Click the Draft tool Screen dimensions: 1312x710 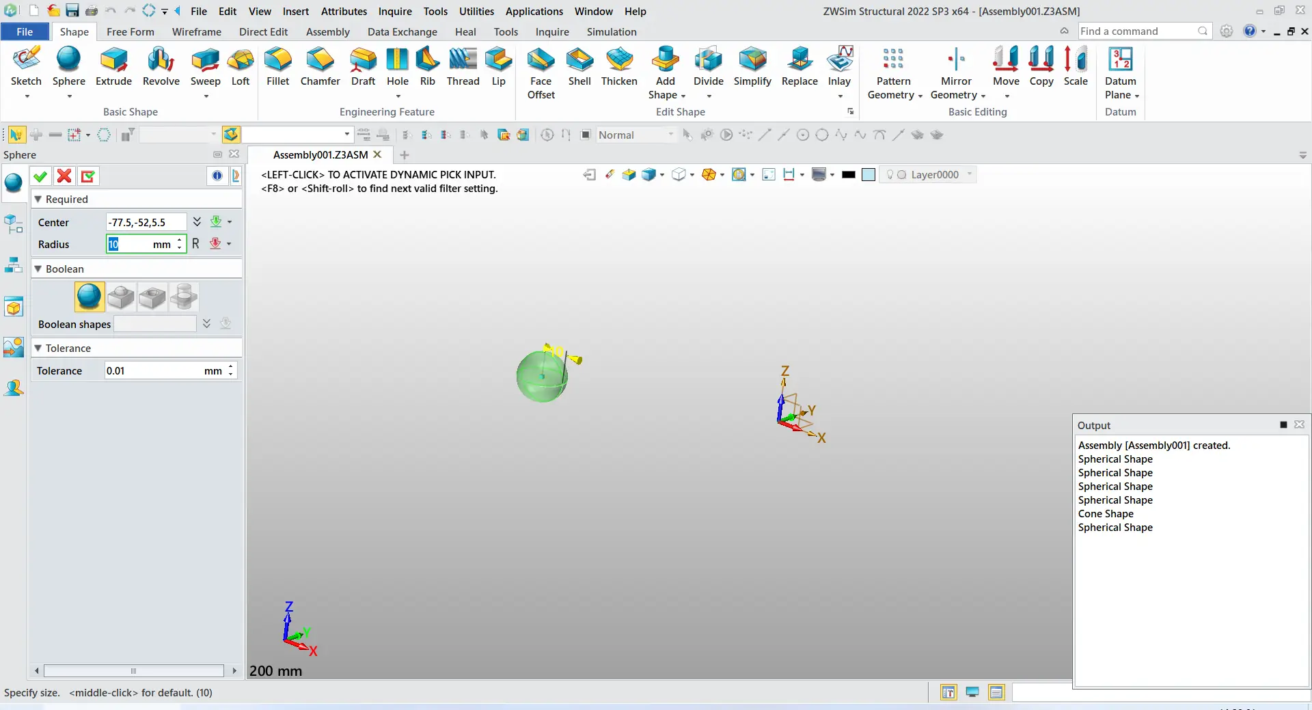[x=364, y=67]
